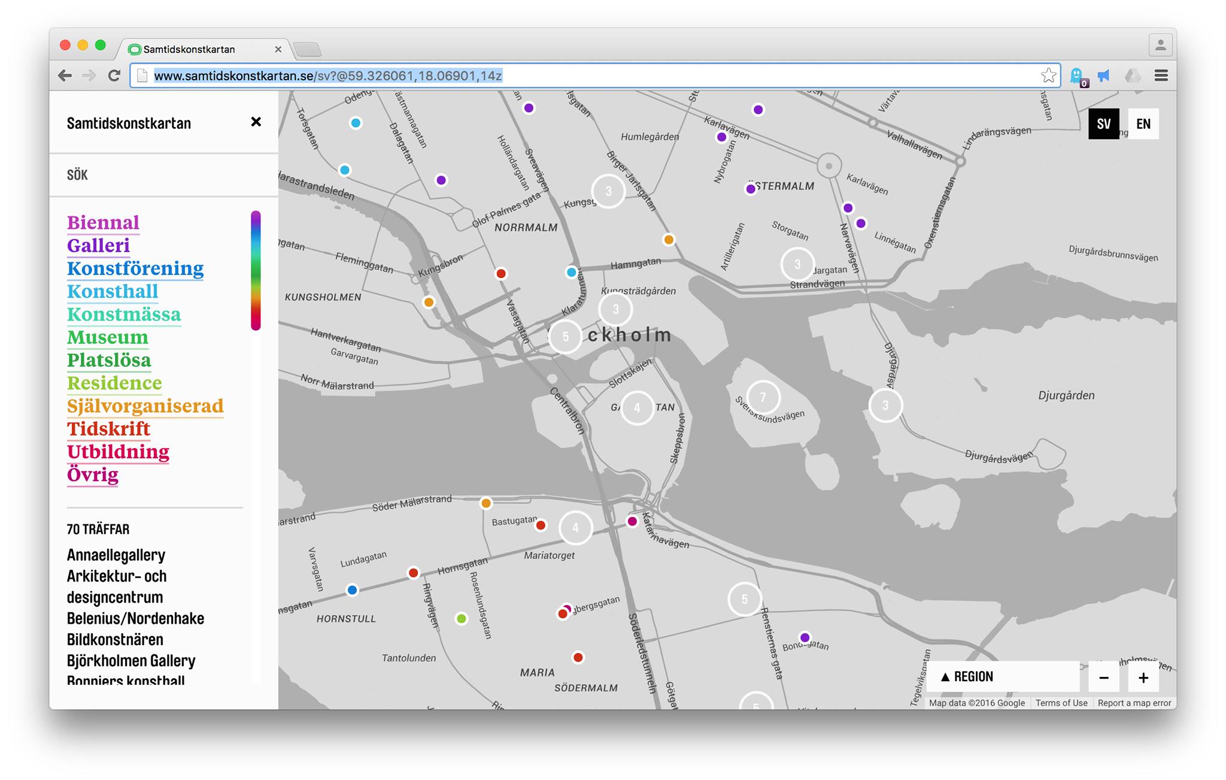Click the light blue marker near Hamngatan

[x=572, y=273]
